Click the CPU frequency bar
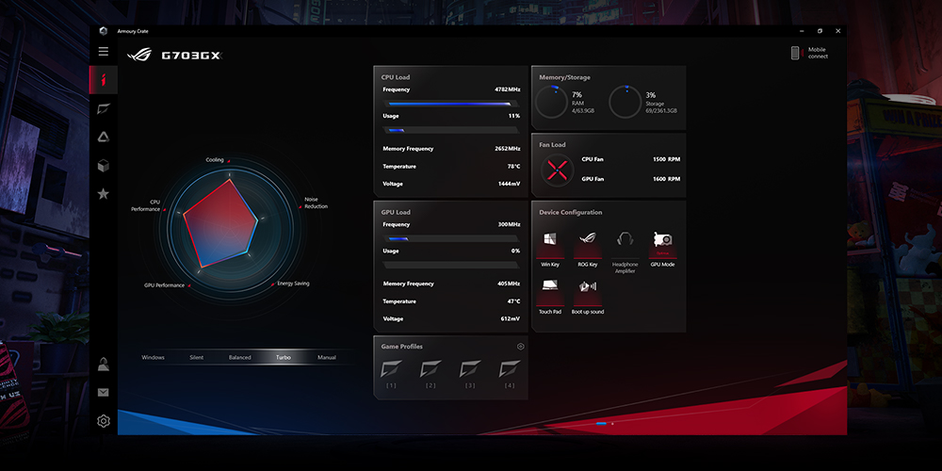Viewport: 942px width, 471px height. click(x=451, y=104)
